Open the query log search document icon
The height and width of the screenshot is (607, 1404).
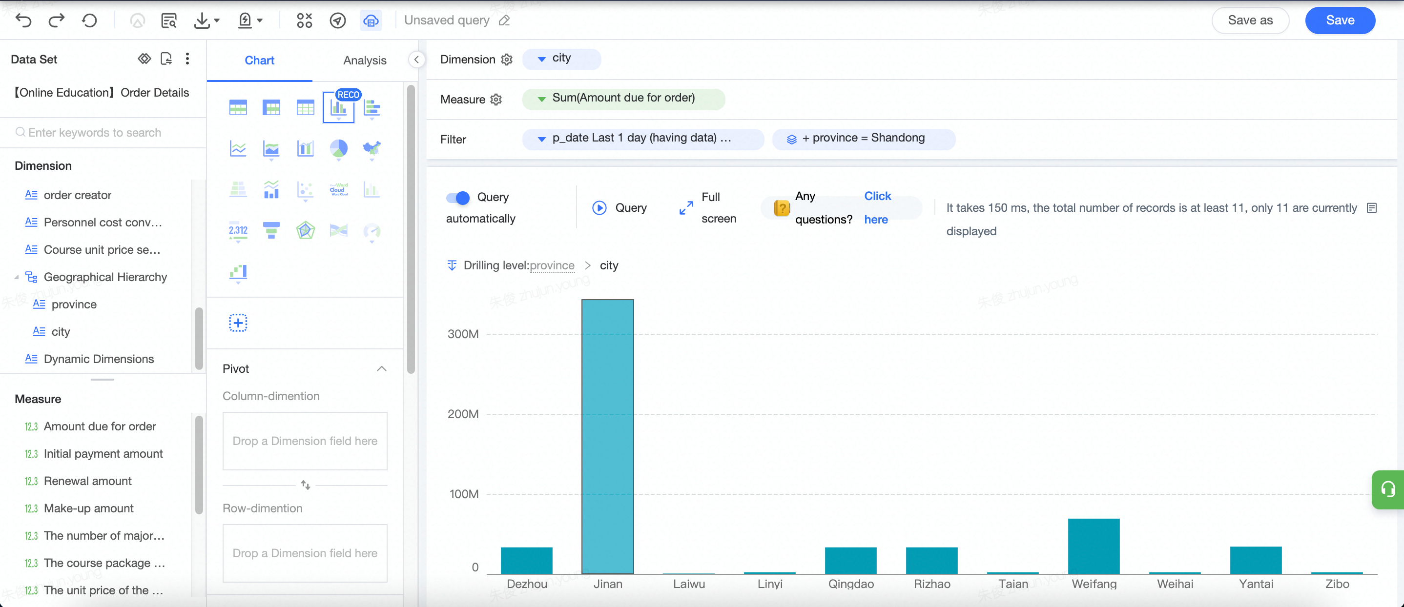[x=169, y=20]
